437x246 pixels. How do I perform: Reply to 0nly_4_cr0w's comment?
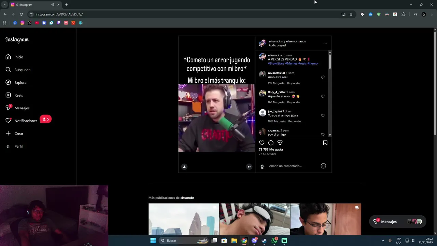pos(294,102)
